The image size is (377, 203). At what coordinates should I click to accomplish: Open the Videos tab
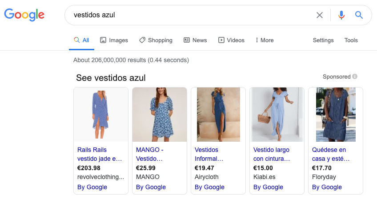click(x=231, y=40)
